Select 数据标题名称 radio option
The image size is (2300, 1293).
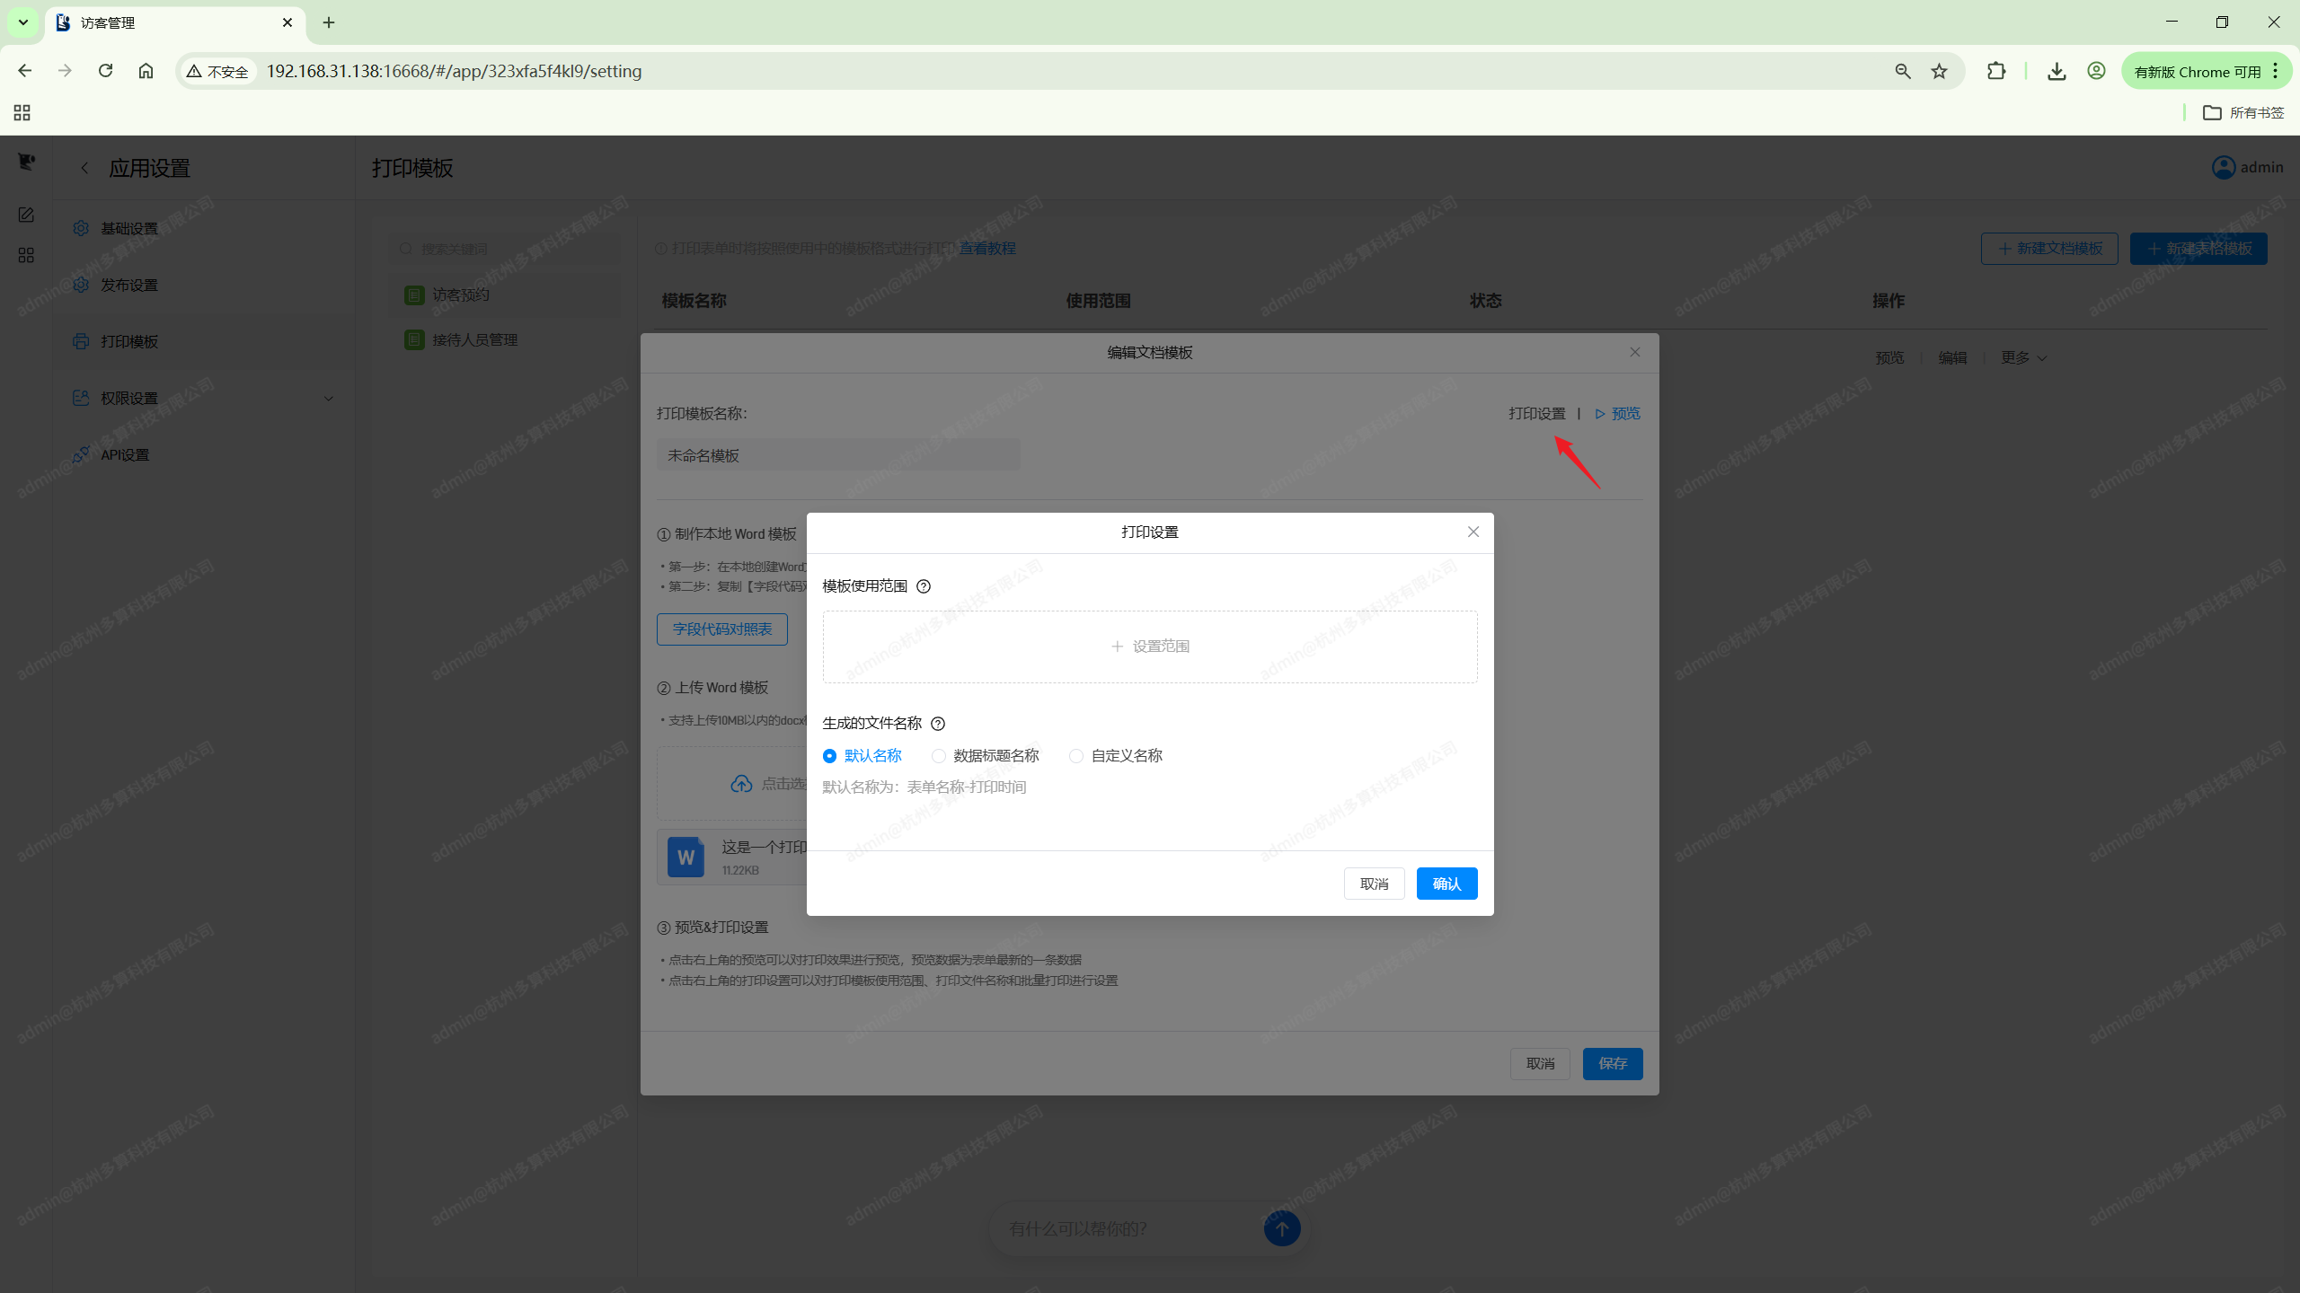tap(939, 756)
